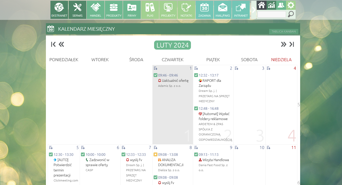Click the search input field
Image resolution: width=342 pixels, height=185 pixels.
tap(272, 14)
